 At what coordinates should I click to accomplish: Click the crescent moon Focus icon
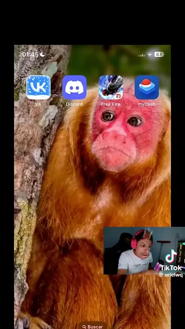pos(42,55)
